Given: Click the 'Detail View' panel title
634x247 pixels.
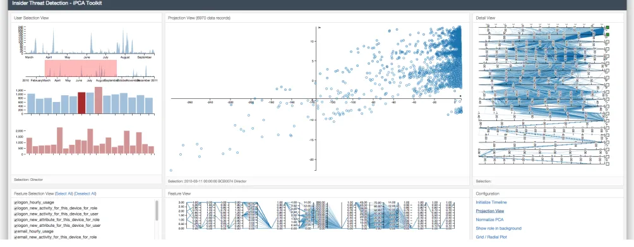Looking at the screenshot, I should pyautogui.click(x=485, y=18).
